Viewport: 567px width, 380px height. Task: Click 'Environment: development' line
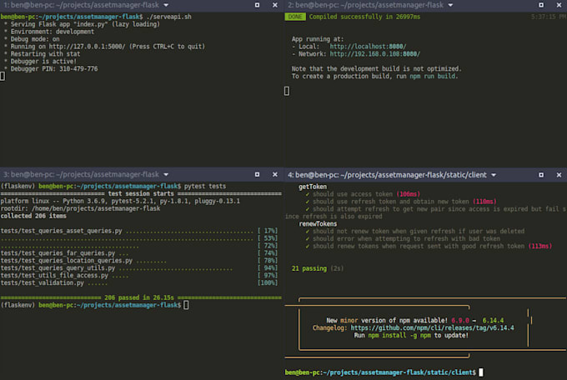pyautogui.click(x=52, y=32)
